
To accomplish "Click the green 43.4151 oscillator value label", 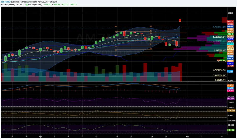I will click(x=231, y=130).
